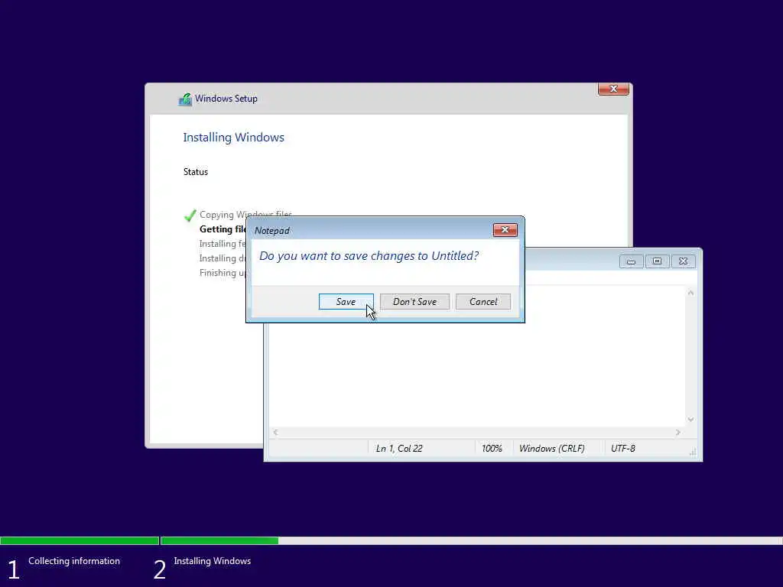The height and width of the screenshot is (587, 783).
Task: Click 'Windows (CRLF)' in status bar
Action: 552,448
